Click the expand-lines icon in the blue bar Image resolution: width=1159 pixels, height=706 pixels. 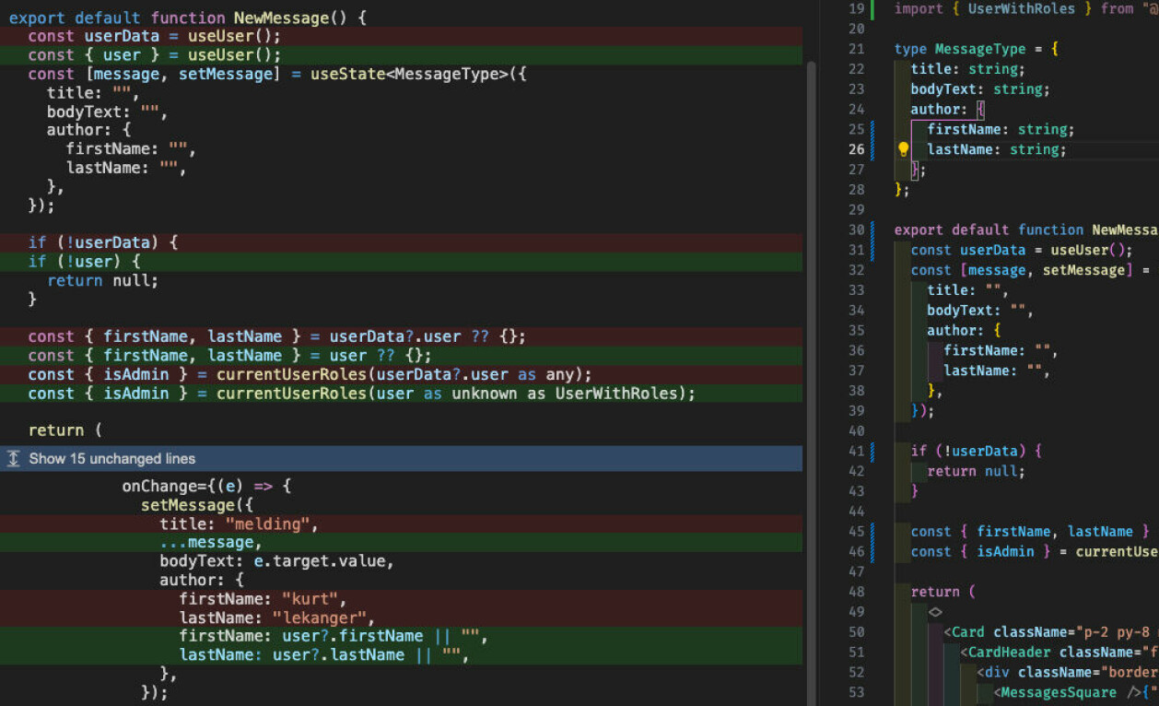(13, 458)
